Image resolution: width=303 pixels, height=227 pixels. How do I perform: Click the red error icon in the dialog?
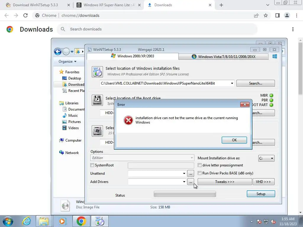[x=128, y=120]
